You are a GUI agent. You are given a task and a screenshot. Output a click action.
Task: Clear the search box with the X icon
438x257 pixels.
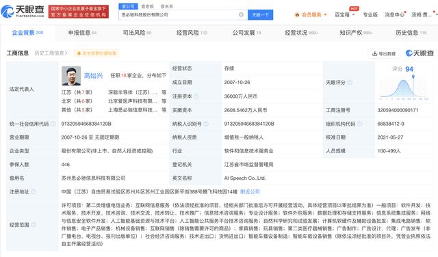241,14
